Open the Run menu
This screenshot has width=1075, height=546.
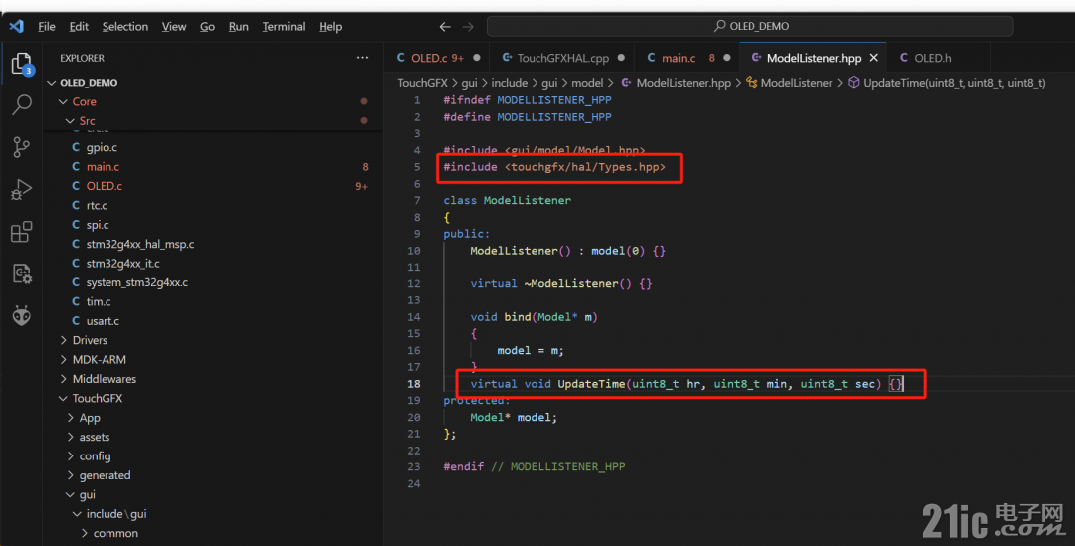coord(239,26)
